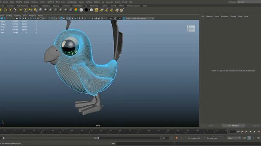Open the Workspace dropdown

coord(249,2)
